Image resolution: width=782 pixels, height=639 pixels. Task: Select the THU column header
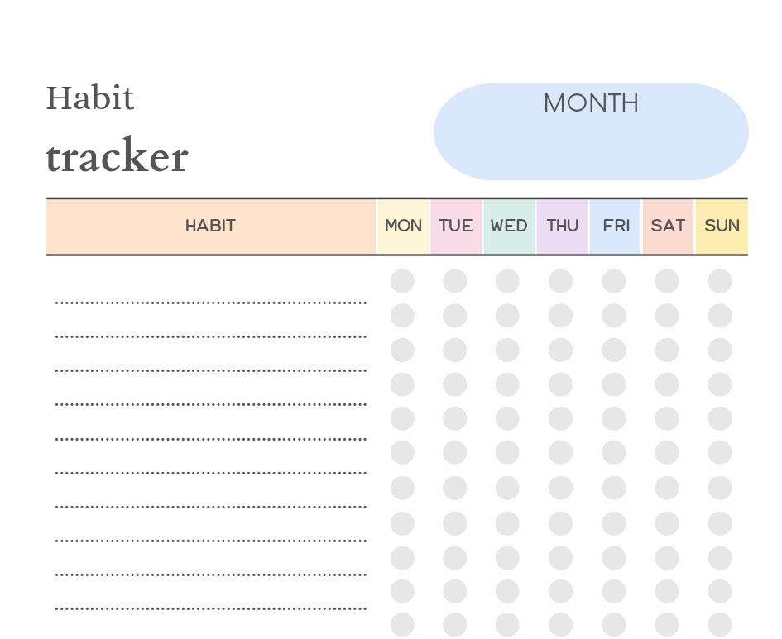pos(563,226)
